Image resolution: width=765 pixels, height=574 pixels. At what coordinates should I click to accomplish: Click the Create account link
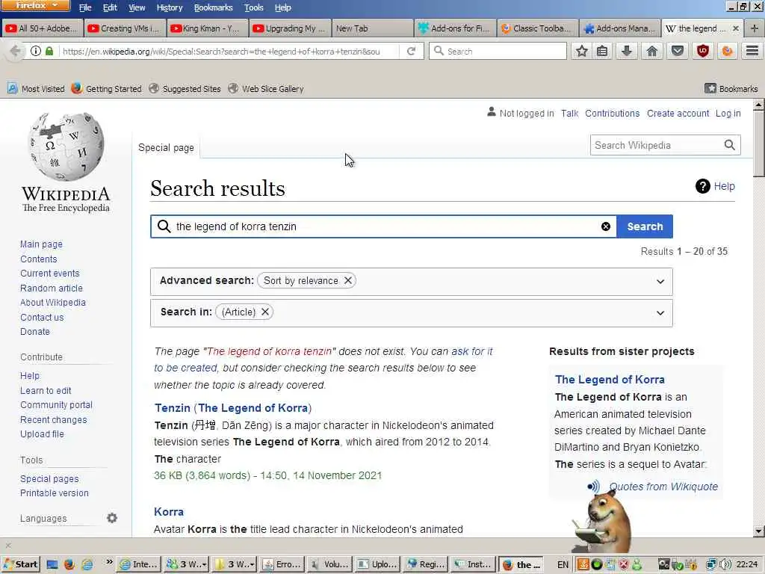pos(678,114)
